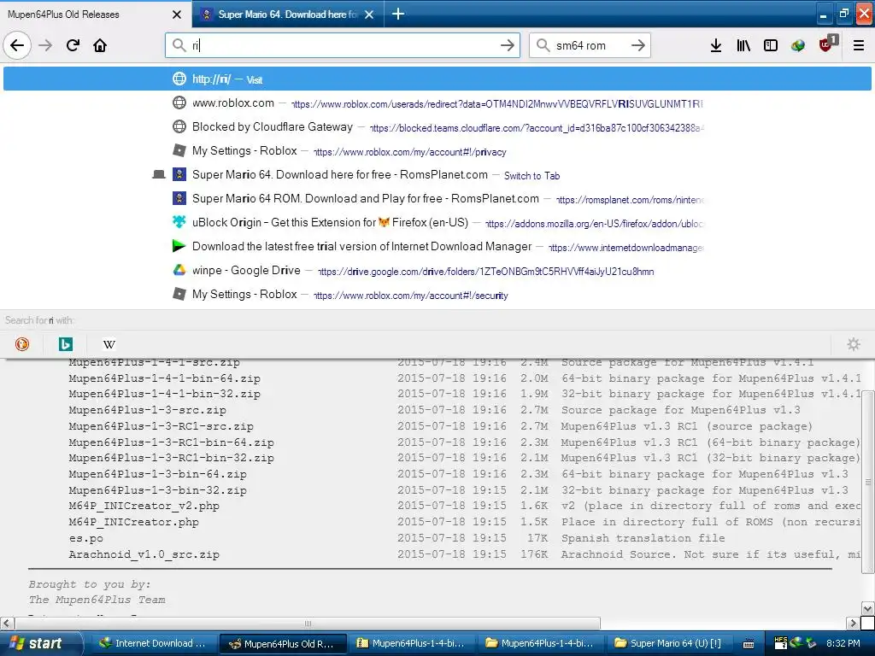Choose winpe Google Drive suggestion
Image resolution: width=875 pixels, height=656 pixels.
437,271
